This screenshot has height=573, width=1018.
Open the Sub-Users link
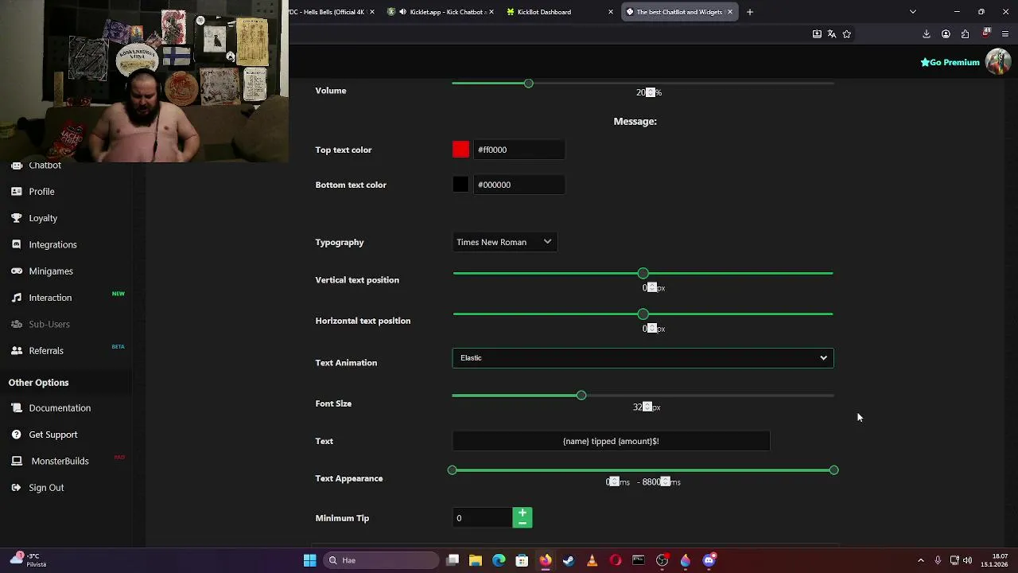(x=49, y=325)
